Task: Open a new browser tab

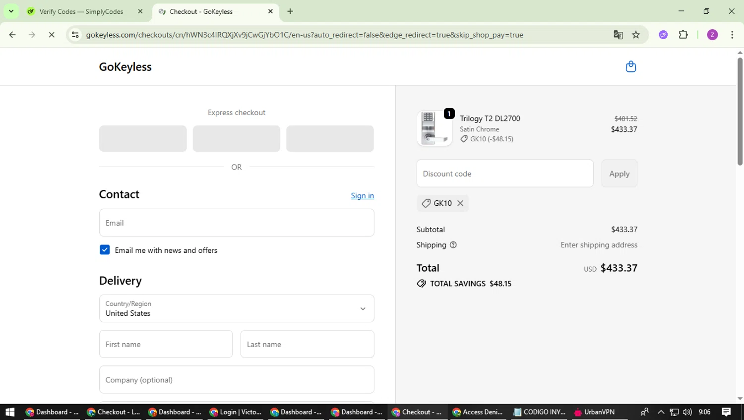Action: pos(290,11)
